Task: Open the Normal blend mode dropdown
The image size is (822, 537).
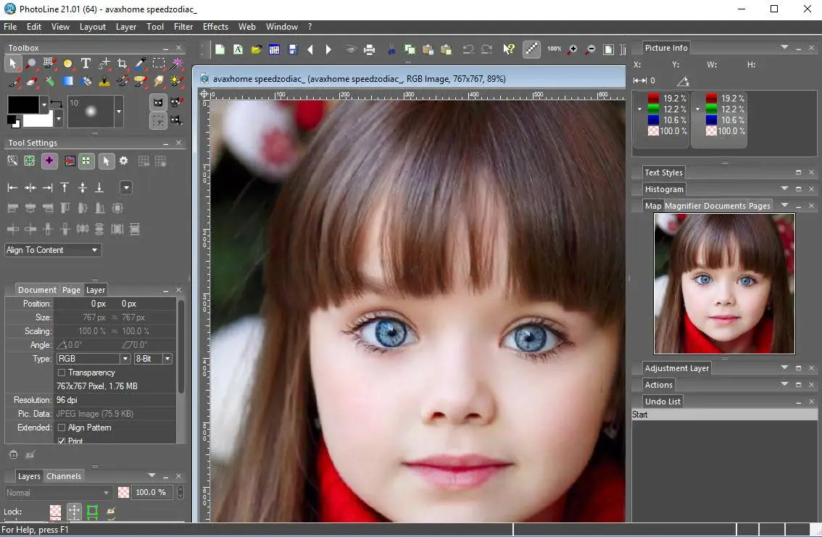Action: tap(58, 493)
